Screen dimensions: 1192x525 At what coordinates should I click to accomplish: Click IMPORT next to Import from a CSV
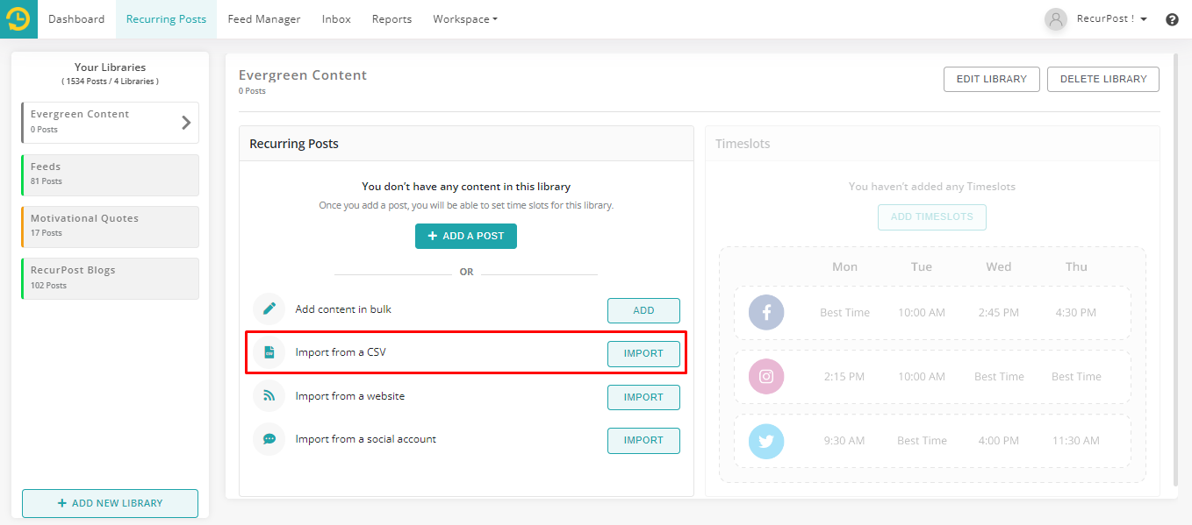643,354
